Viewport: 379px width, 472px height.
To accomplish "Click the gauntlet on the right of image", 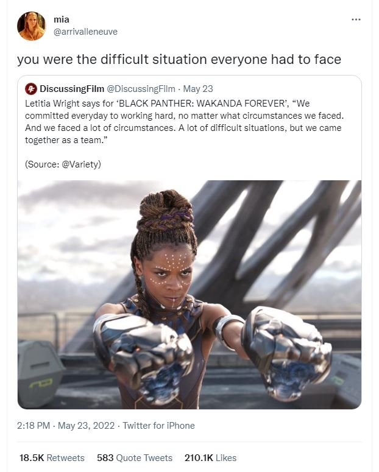I will pos(286,352).
